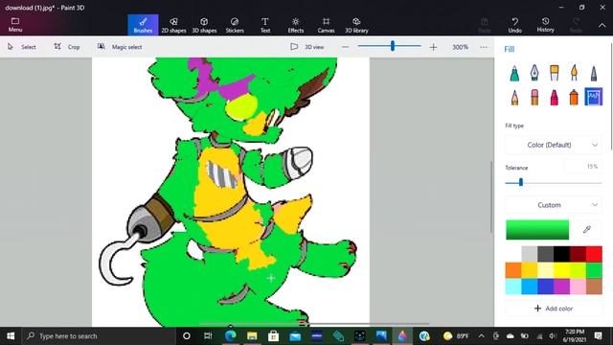The height and width of the screenshot is (345, 613).
Task: Click the Add color button
Action: click(x=554, y=309)
